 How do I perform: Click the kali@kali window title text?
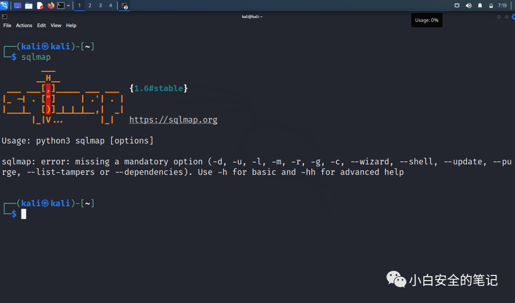point(252,17)
